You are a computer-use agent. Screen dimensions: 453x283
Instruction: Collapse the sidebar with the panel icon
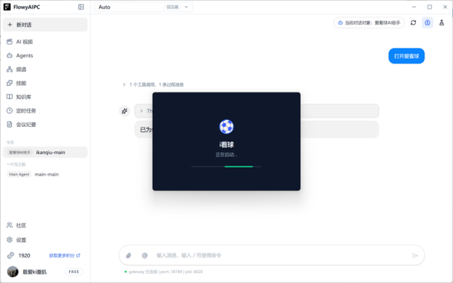click(x=81, y=7)
